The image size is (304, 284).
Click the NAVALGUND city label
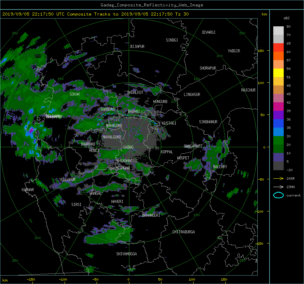112,137
